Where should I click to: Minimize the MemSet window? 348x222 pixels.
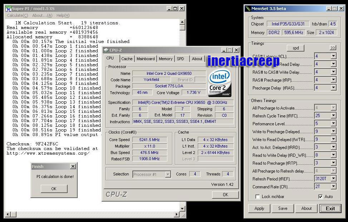tap(329, 9)
